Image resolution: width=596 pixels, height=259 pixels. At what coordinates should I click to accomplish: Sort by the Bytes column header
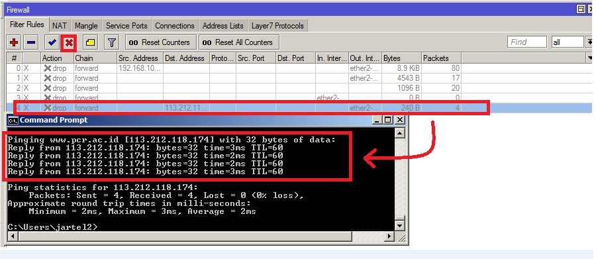point(401,58)
